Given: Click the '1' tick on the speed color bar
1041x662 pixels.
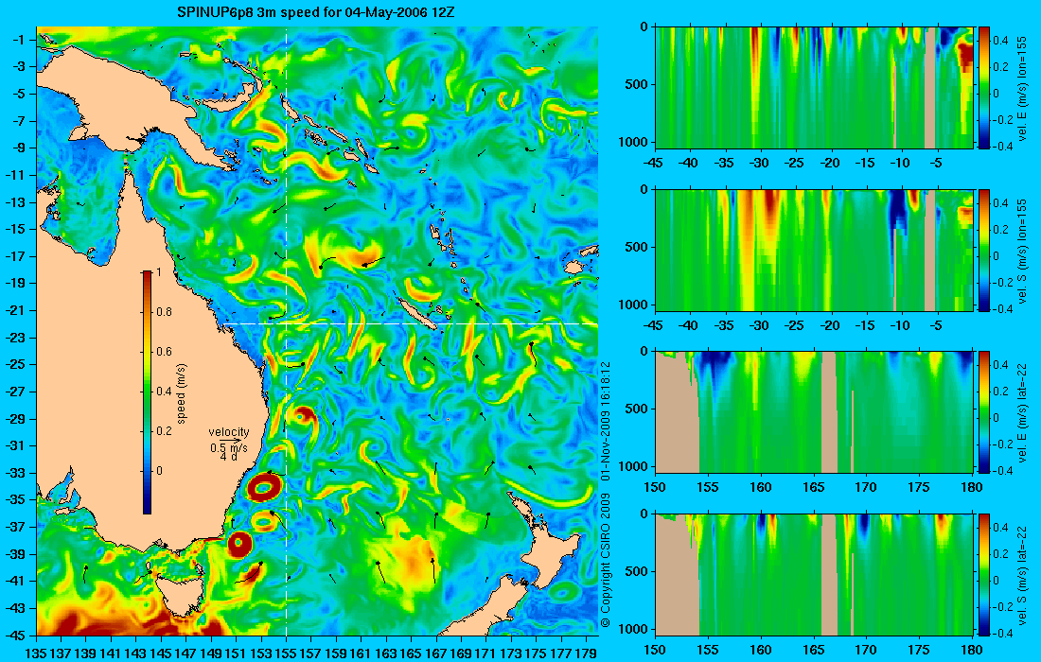Looking at the screenshot, I should [158, 272].
